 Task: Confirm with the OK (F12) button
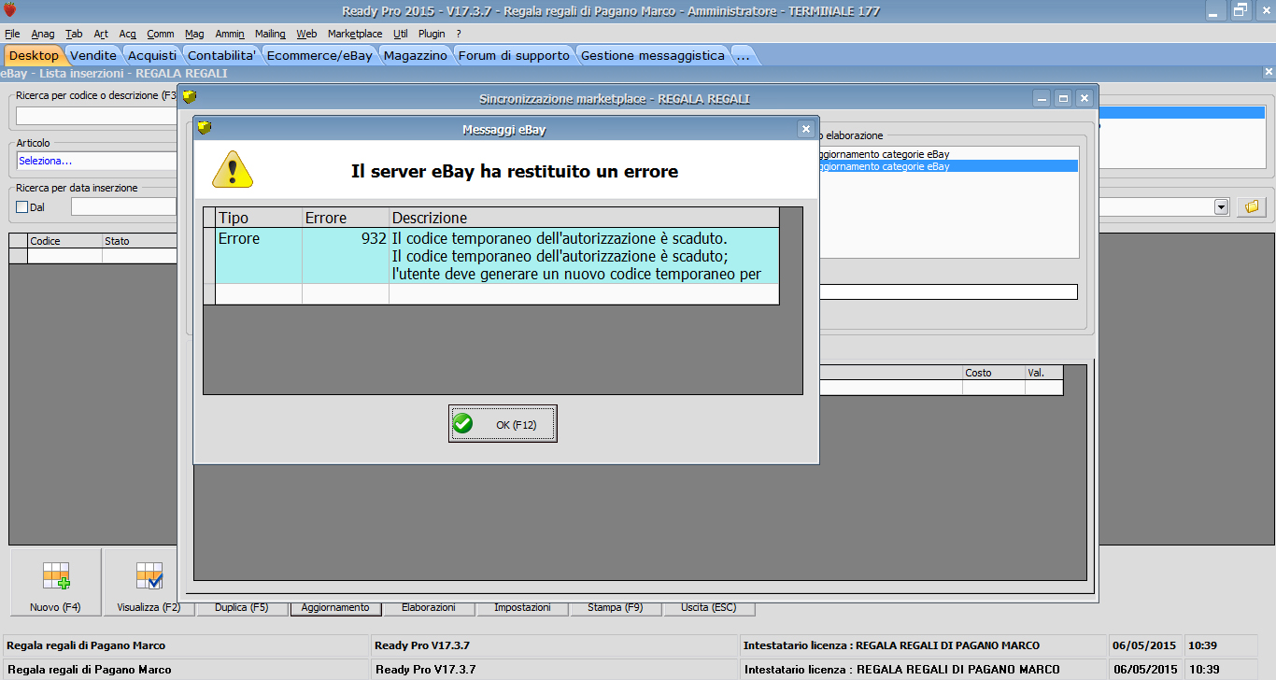503,424
